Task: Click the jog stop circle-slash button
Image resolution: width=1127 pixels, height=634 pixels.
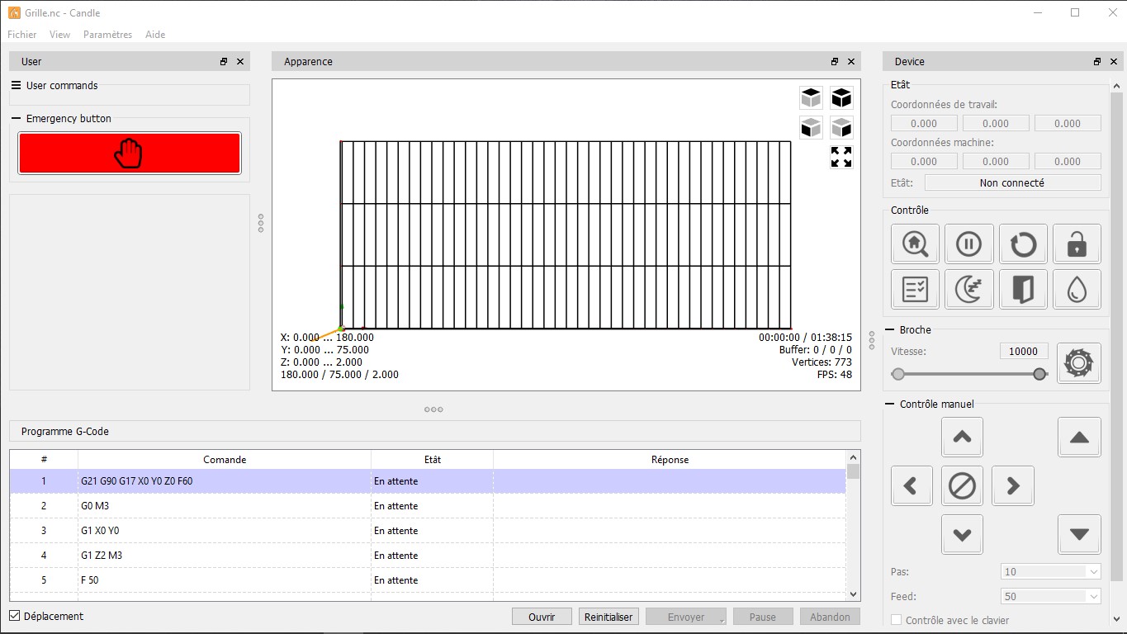Action: [x=962, y=486]
